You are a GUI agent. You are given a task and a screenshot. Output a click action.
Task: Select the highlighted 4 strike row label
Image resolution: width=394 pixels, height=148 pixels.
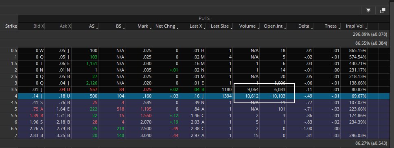(x=16, y=96)
